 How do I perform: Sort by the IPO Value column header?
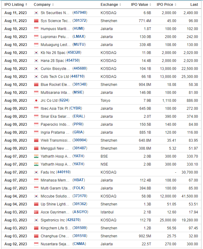141,5
